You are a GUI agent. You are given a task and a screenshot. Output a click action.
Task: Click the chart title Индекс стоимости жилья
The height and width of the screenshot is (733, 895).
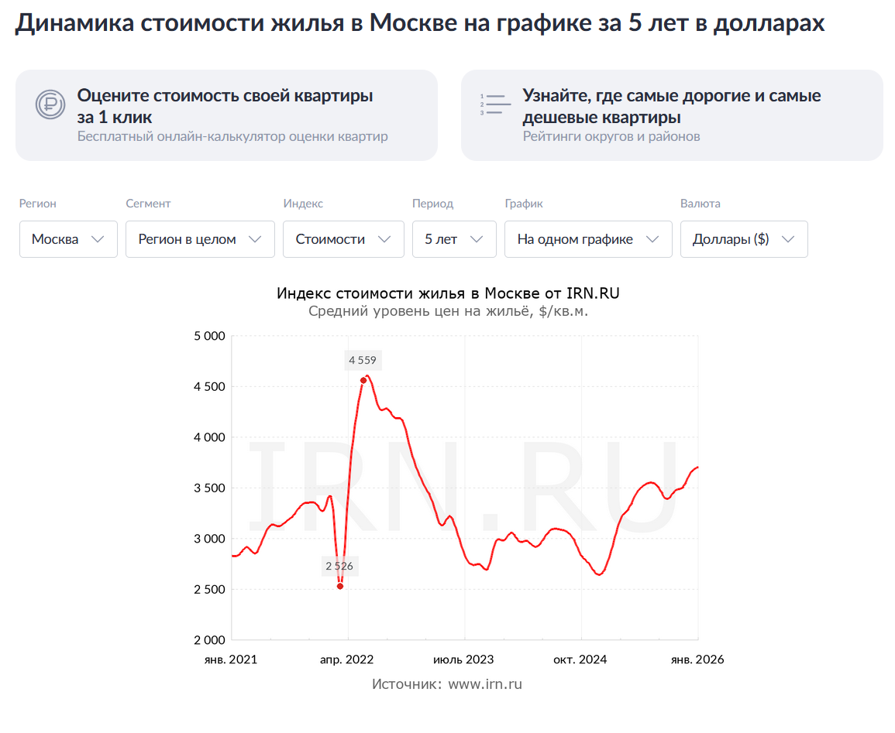pyautogui.click(x=448, y=293)
